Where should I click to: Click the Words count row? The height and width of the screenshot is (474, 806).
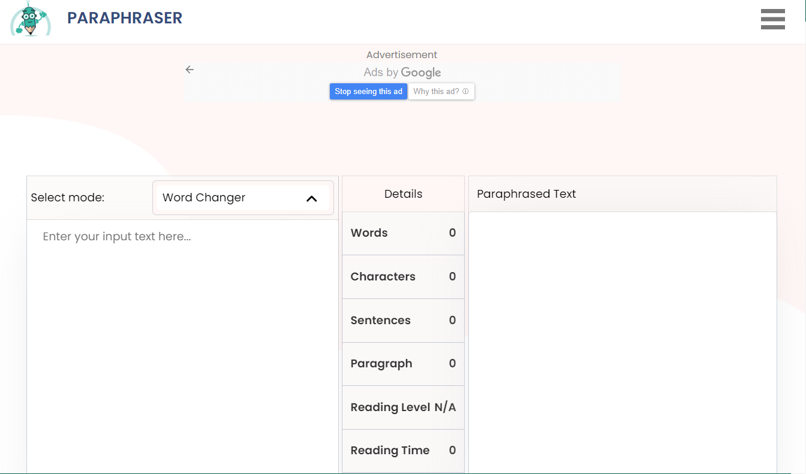coord(403,233)
